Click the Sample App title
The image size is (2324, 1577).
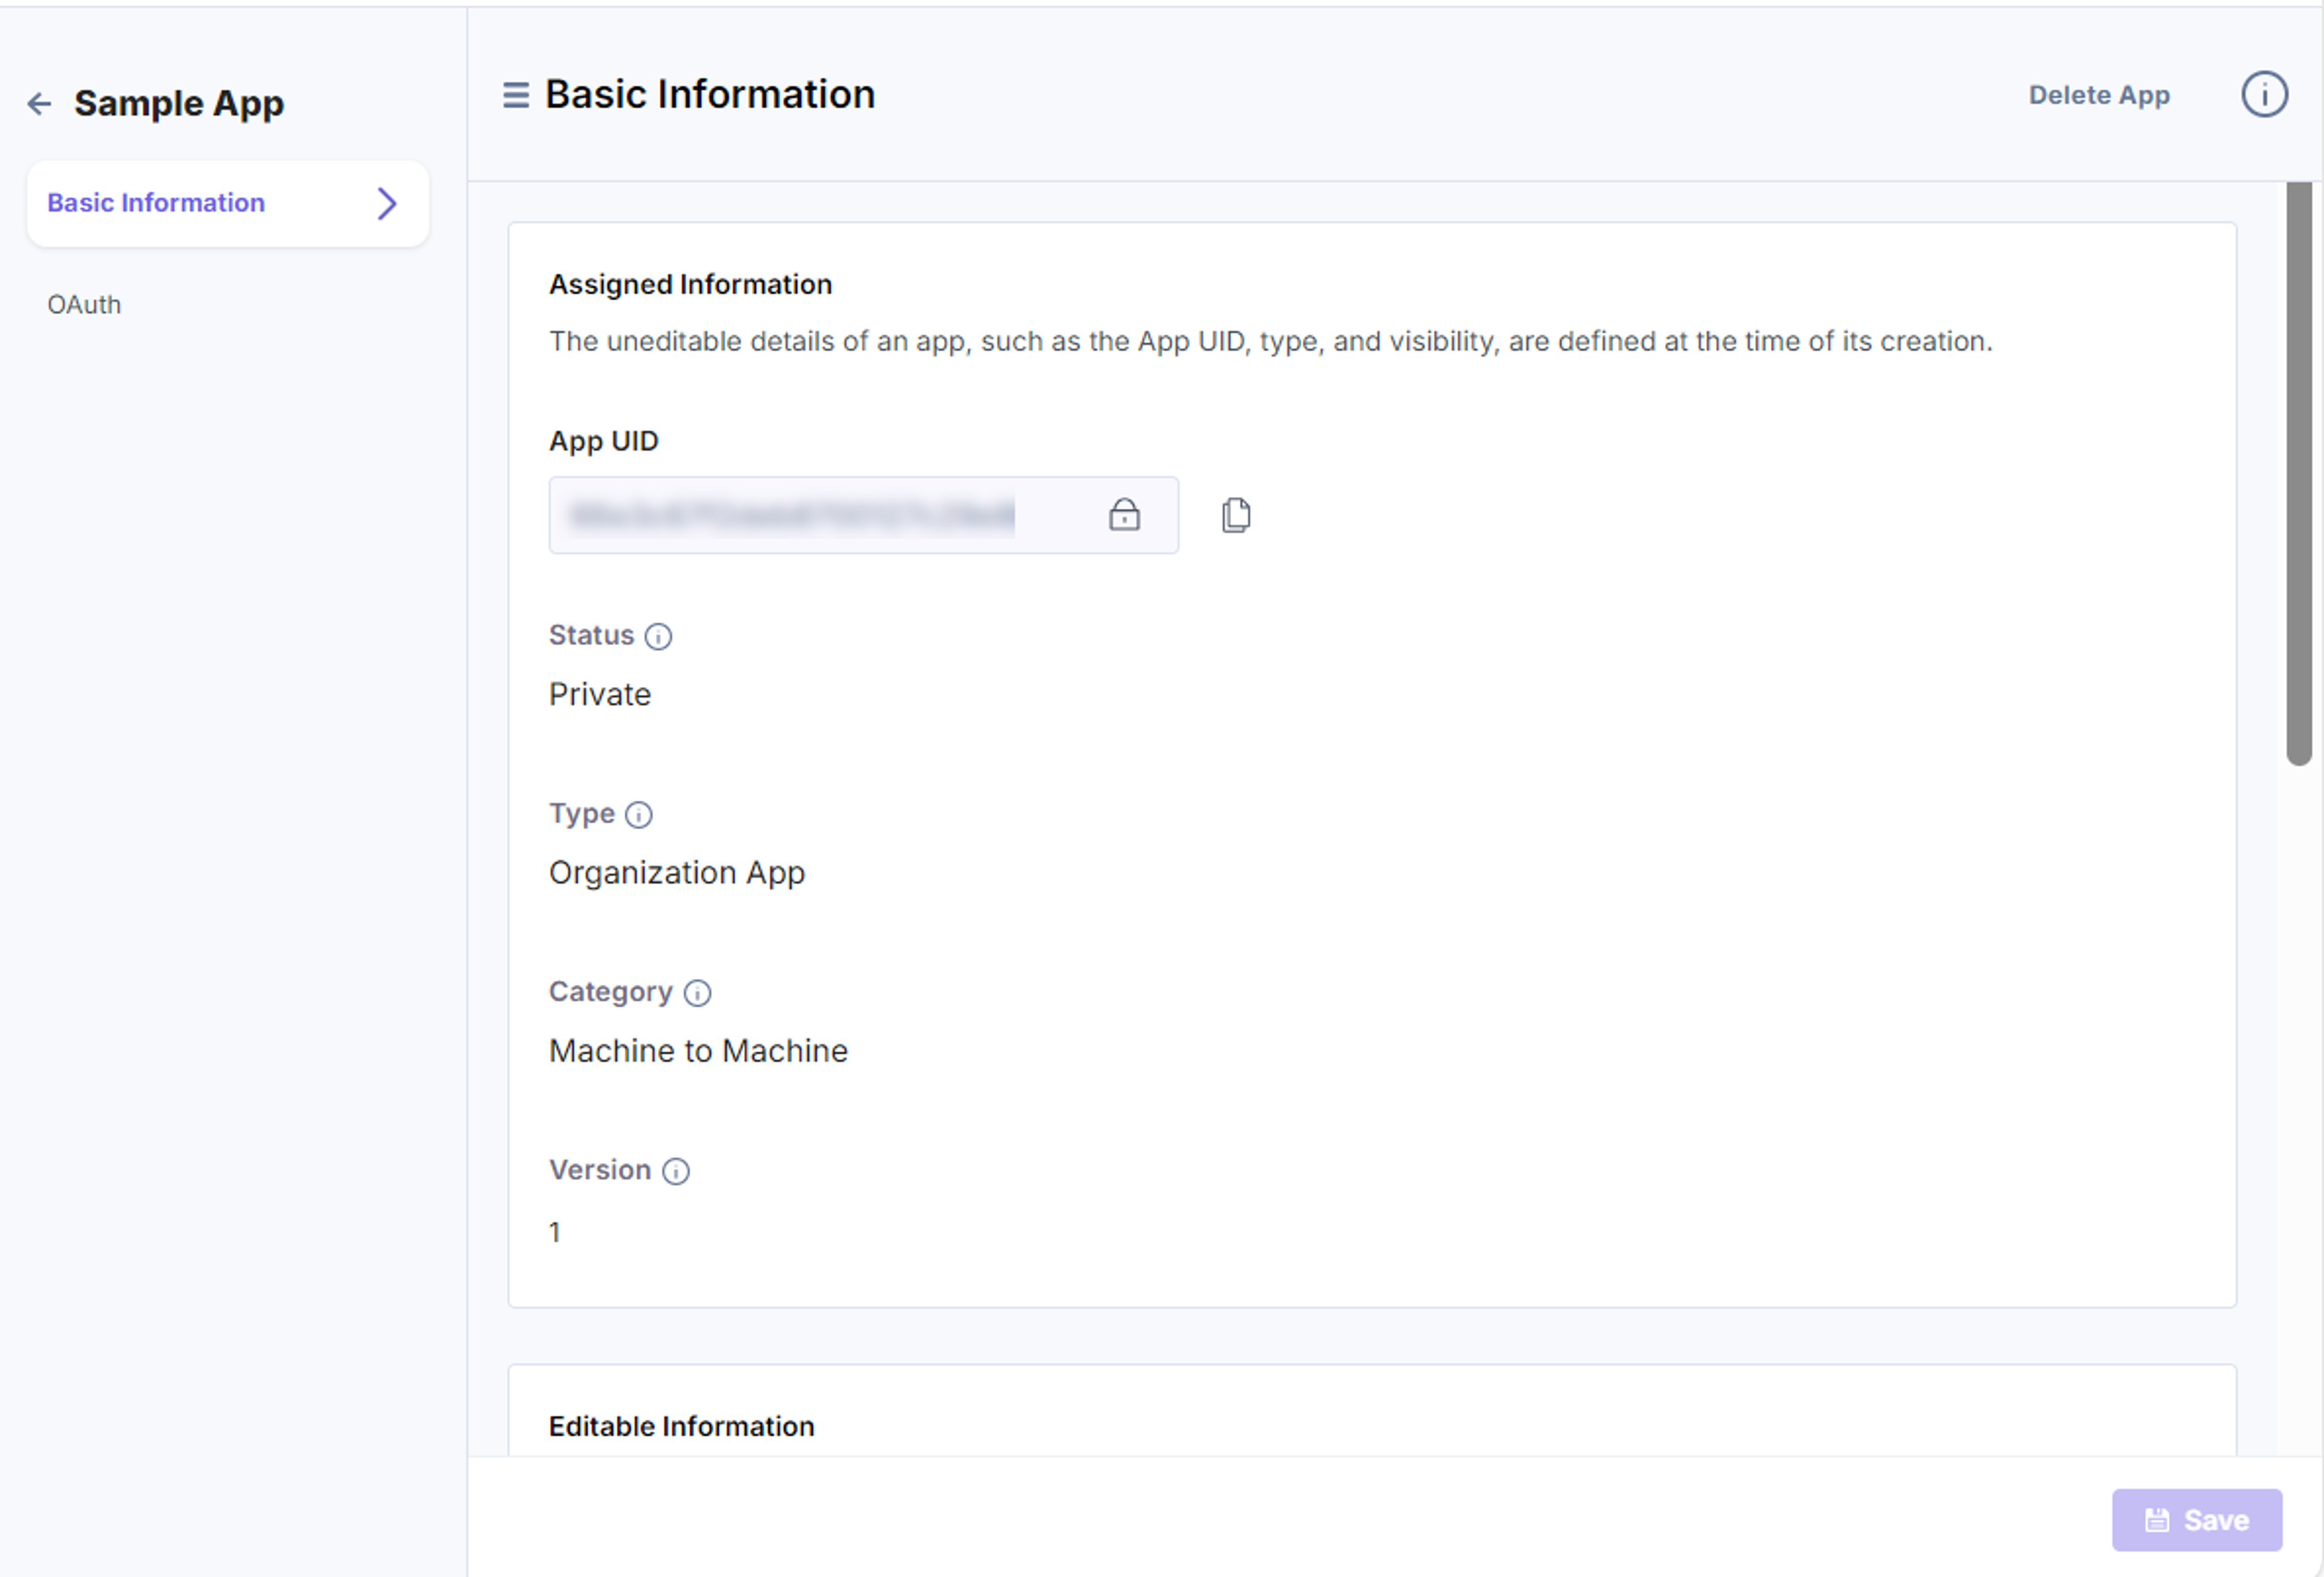[x=179, y=103]
